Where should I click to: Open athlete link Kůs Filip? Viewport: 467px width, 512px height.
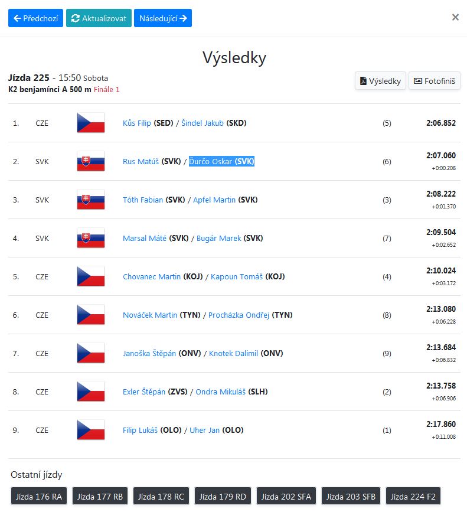(137, 123)
